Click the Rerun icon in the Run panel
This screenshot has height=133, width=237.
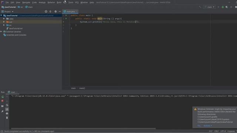click(2, 97)
